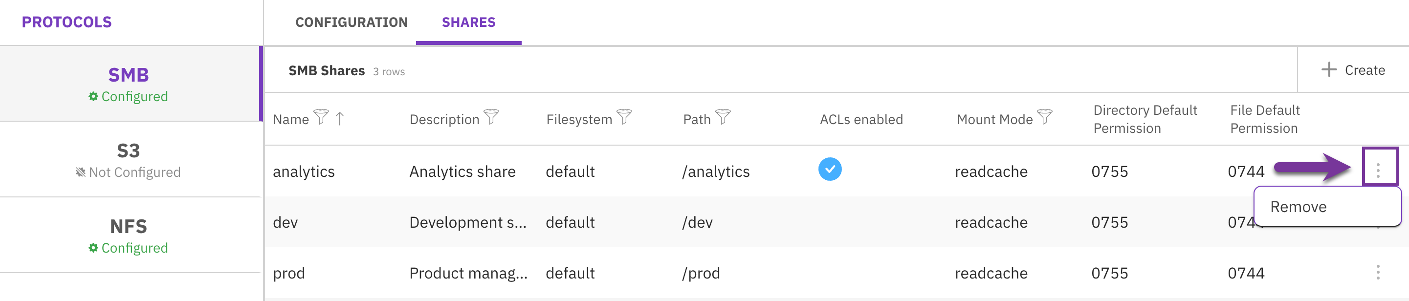Viewport: 1409px width, 301px height.
Task: Switch to the Configuration tab
Action: (x=351, y=22)
